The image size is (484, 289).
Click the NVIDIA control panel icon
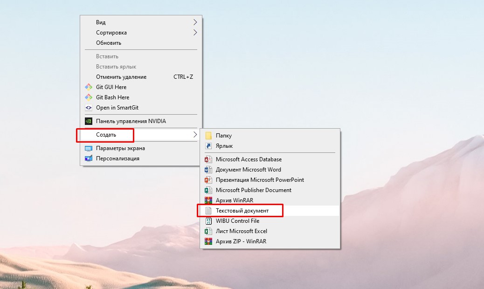click(89, 121)
